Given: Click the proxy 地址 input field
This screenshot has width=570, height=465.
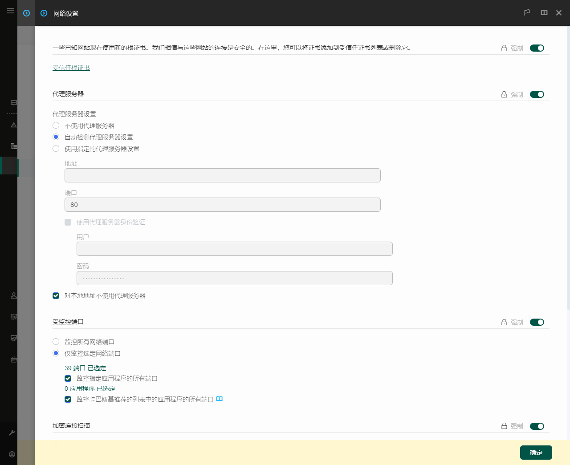Looking at the screenshot, I should click(x=223, y=175).
